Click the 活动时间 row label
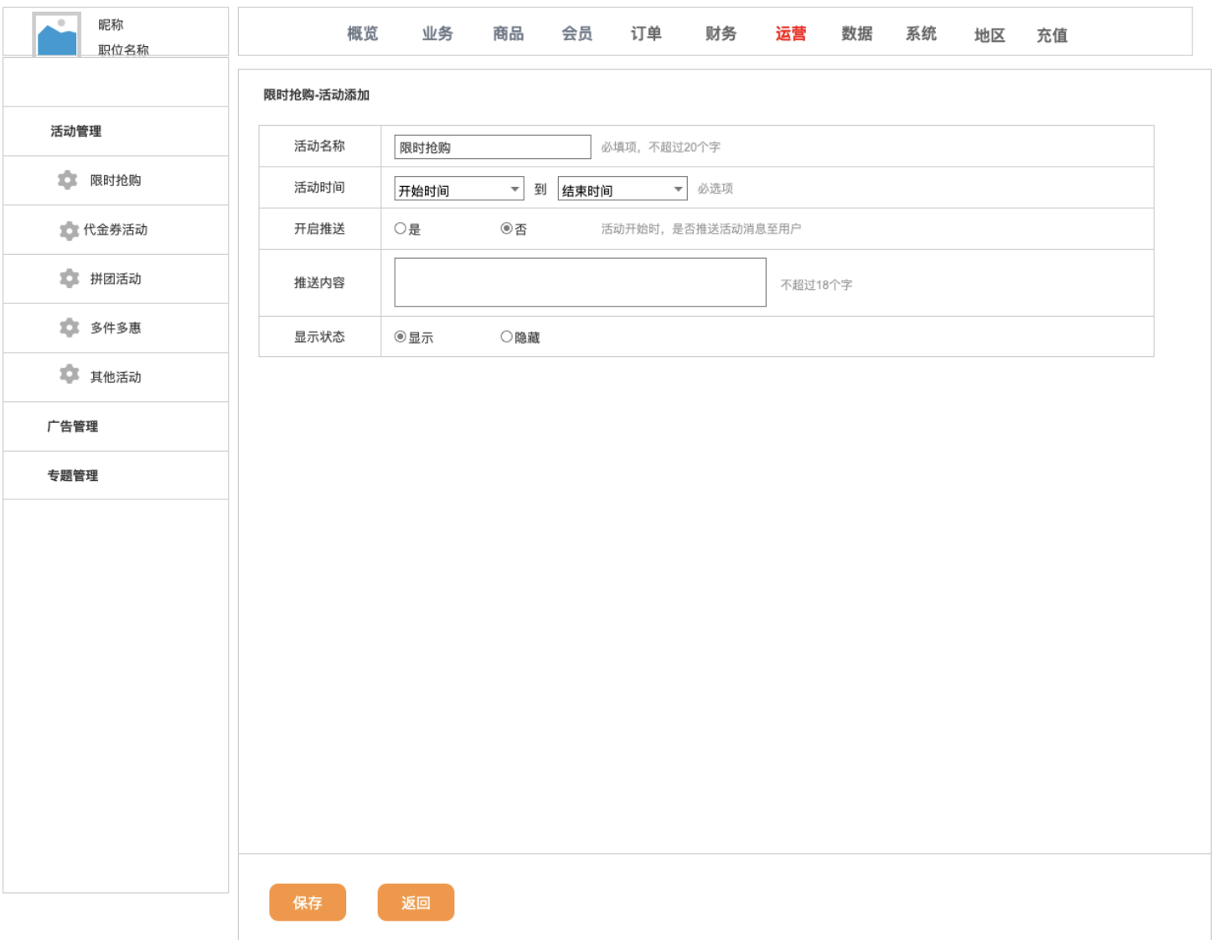Viewport: 1215px width, 940px height. point(319,187)
